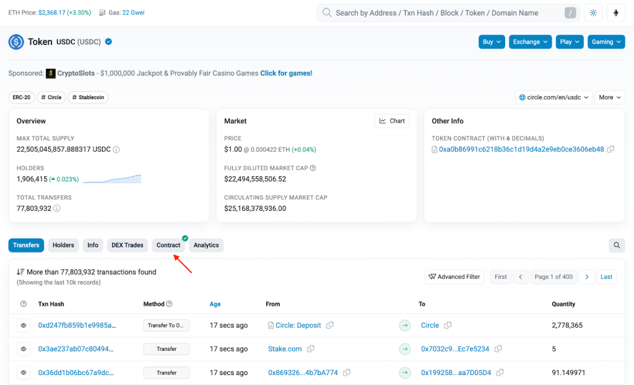Click the Page 1 of 400 indicator
This screenshot has width=634, height=385.
pyautogui.click(x=554, y=277)
